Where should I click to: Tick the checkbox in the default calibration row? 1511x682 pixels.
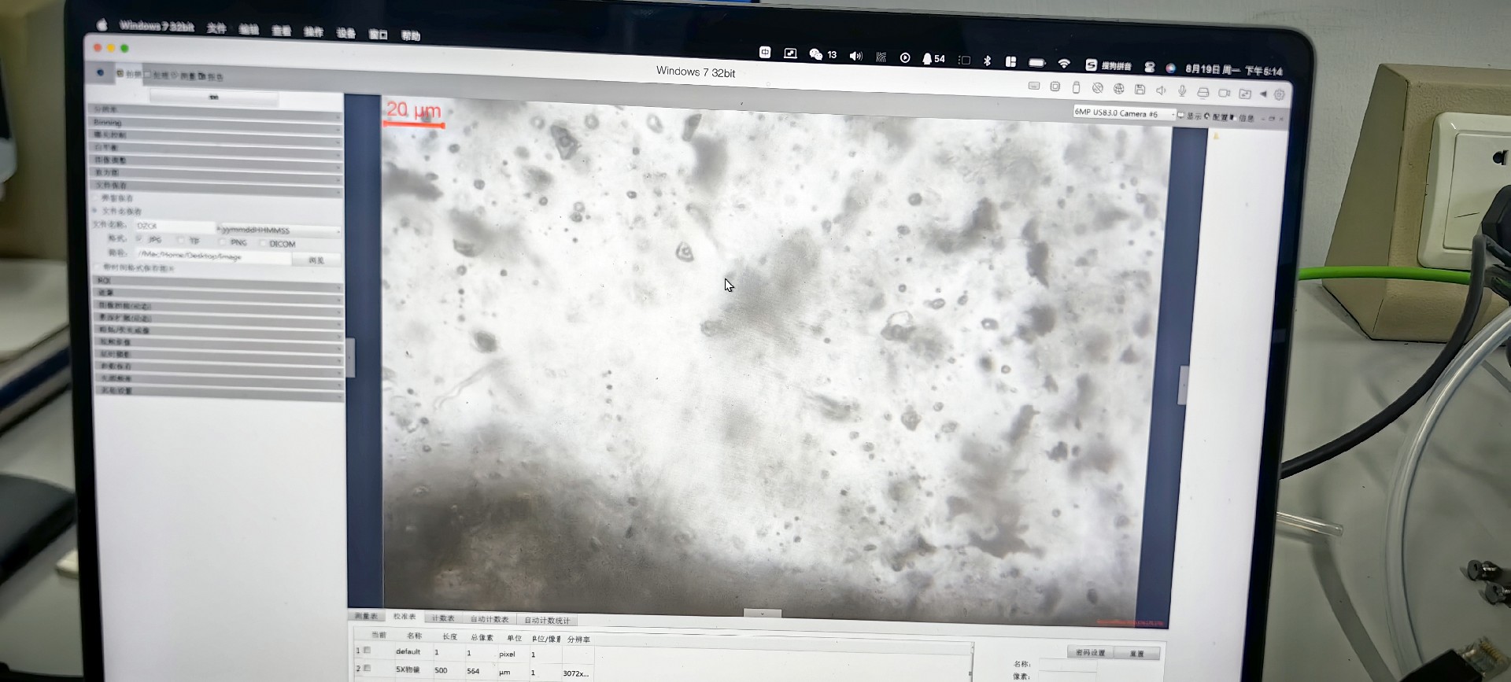click(x=367, y=651)
